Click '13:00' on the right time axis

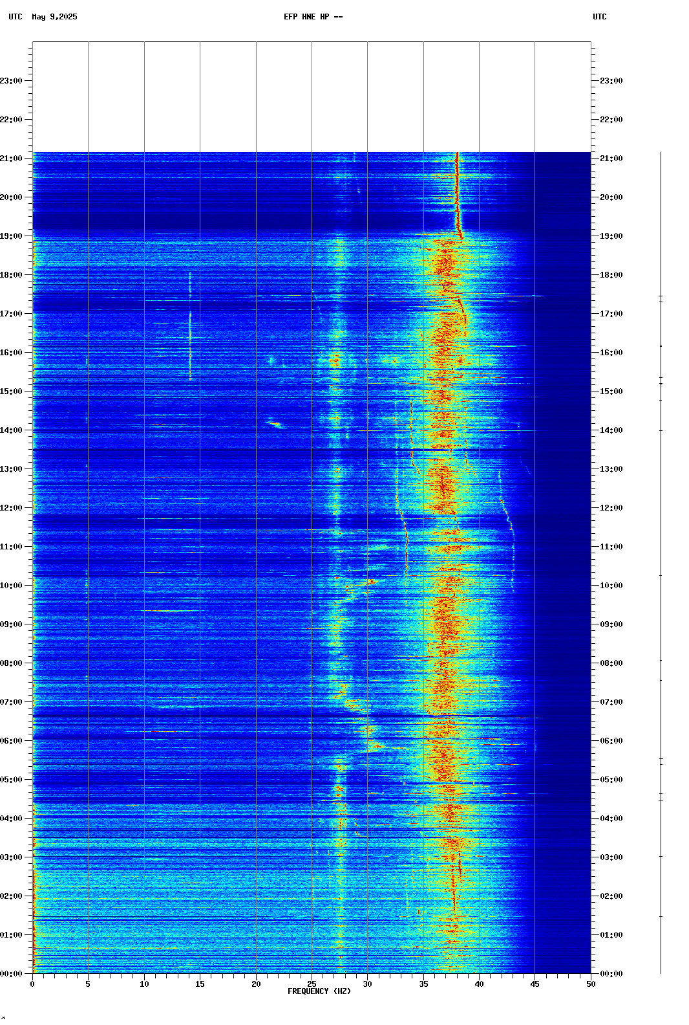[611, 469]
